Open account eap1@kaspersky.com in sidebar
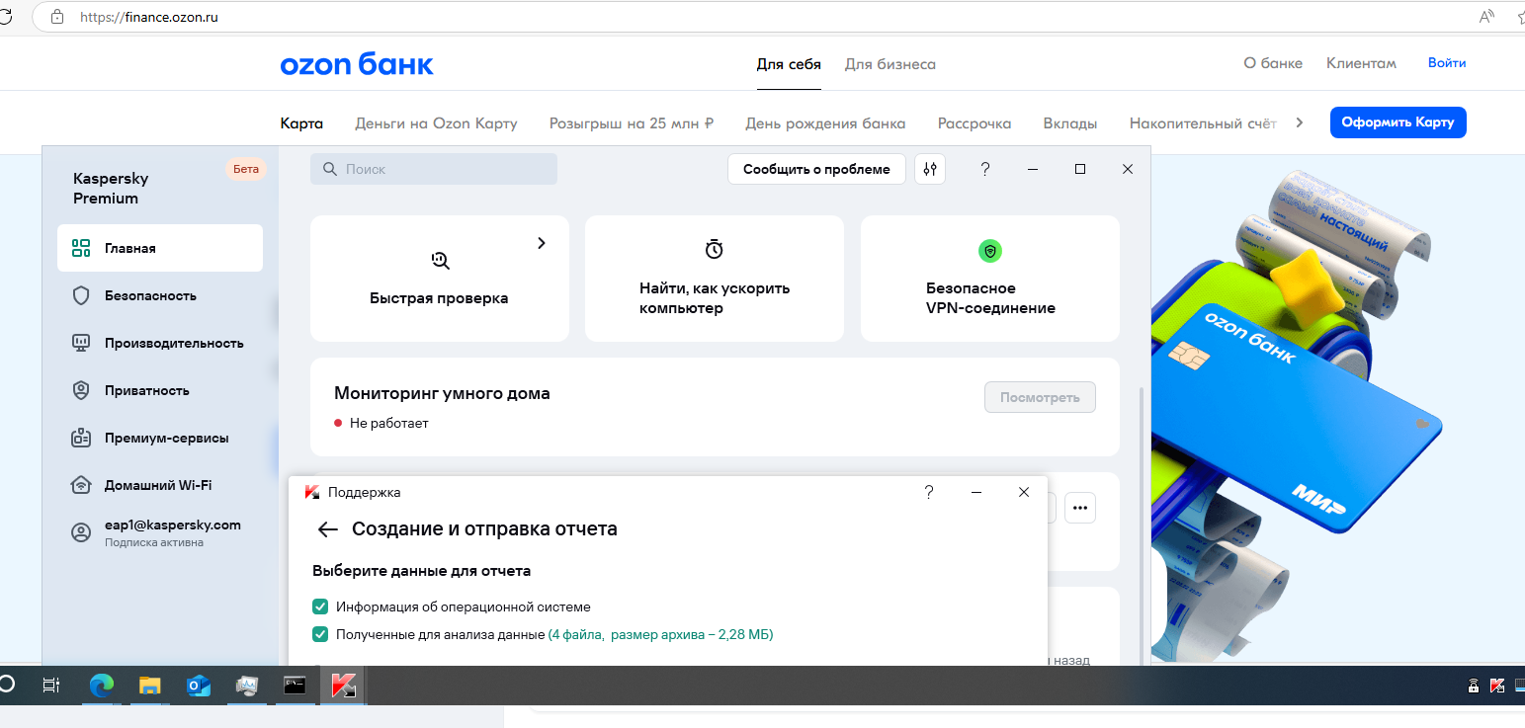Screen dimensions: 1525x728 (x=160, y=532)
